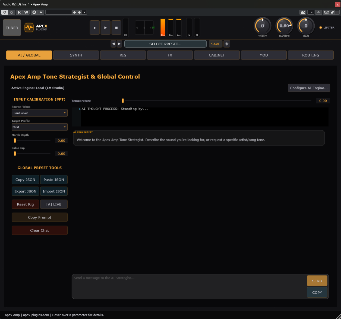Click Configure AI Engine button
341x319 pixels.
(309, 88)
